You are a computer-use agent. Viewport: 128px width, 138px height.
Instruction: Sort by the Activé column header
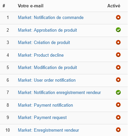click(114, 6)
